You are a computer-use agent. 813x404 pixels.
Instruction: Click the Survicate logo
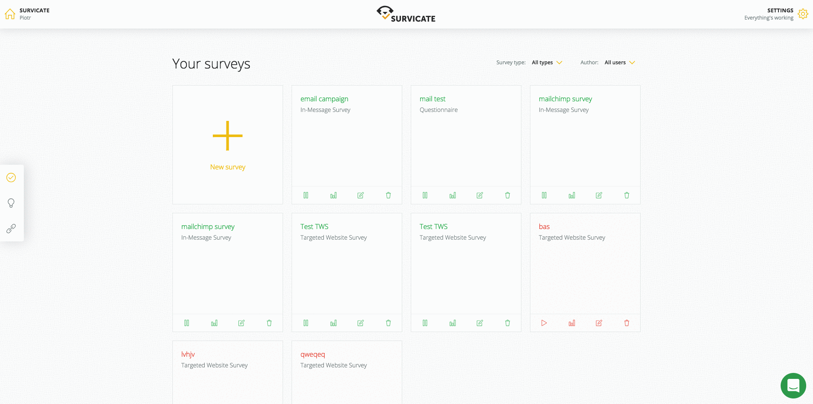click(x=406, y=14)
